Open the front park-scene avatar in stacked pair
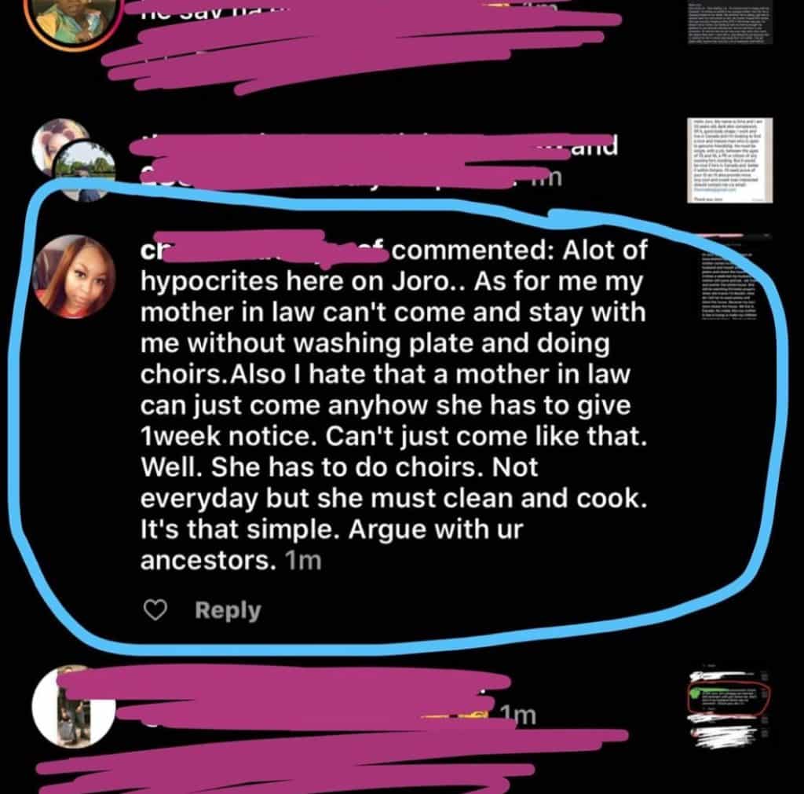 85,170
